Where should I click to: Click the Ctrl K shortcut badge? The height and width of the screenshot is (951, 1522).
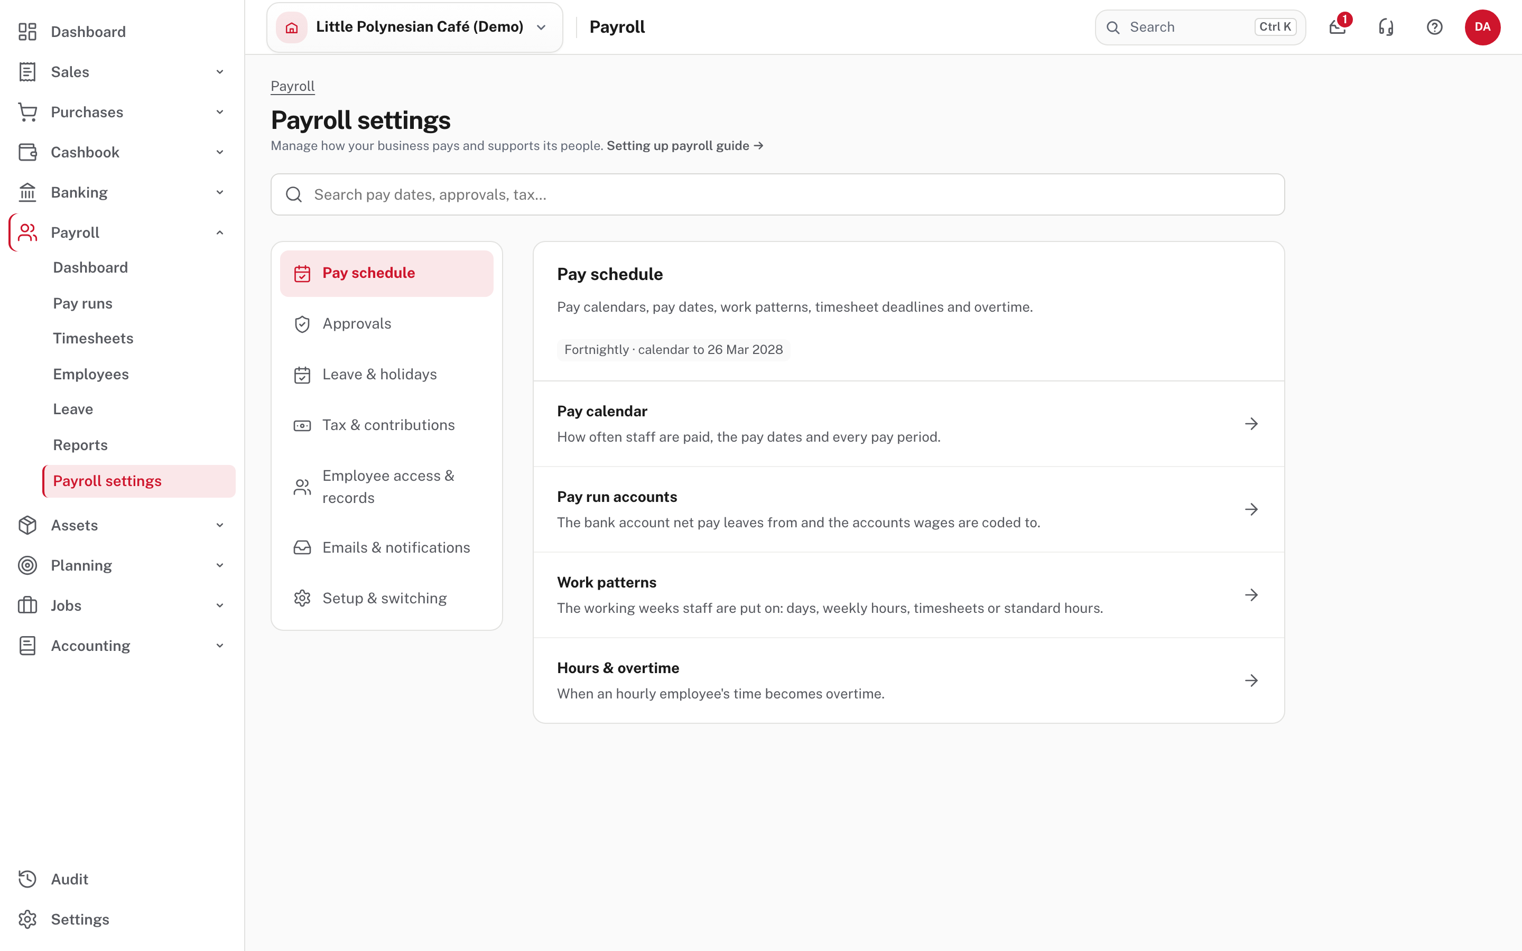(1275, 27)
